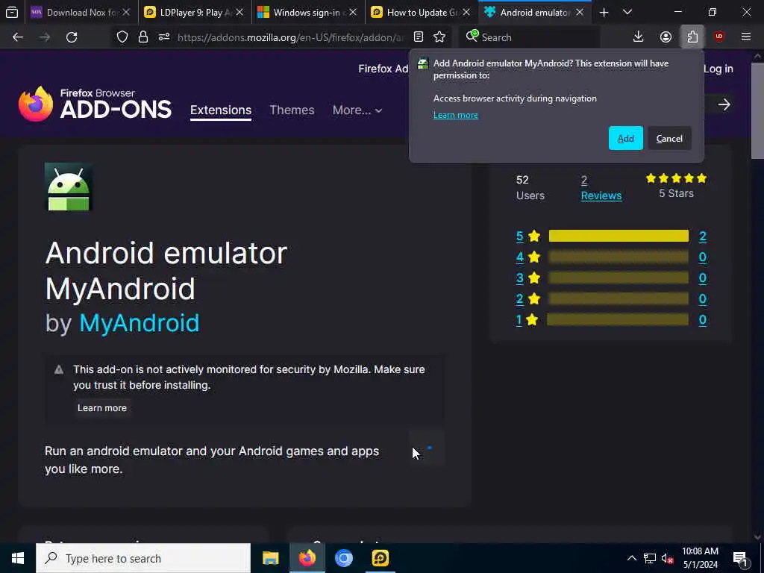The width and height of the screenshot is (764, 573).
Task: Open File Explorer from the taskbar
Action: [270, 558]
